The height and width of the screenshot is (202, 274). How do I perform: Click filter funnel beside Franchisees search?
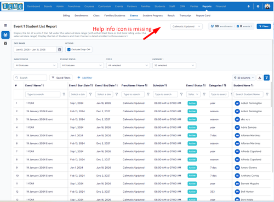[x=148, y=94]
